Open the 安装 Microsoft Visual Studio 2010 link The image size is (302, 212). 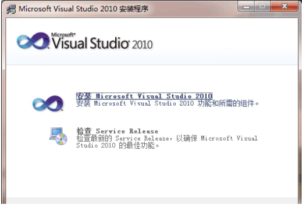click(x=144, y=96)
